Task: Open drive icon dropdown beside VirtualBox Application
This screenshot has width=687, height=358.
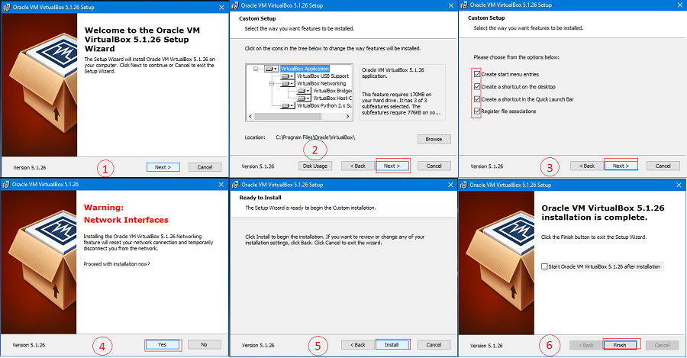Action: pos(272,69)
